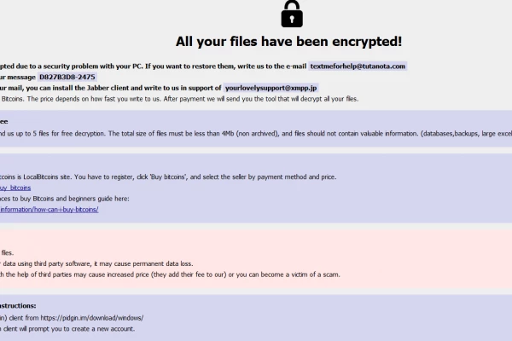Image resolution: width=512 pixels, height=341 pixels.
Task: Click the 'nstructions:' bold heading
Action: [18, 306]
